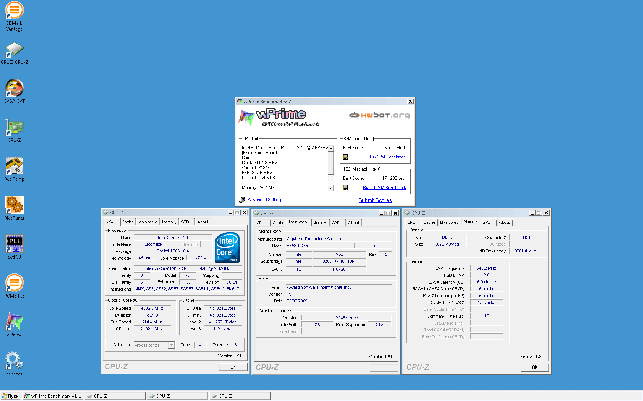This screenshot has height=401, width=643.
Task: Click the wPrime title bar icon
Action: (x=240, y=101)
